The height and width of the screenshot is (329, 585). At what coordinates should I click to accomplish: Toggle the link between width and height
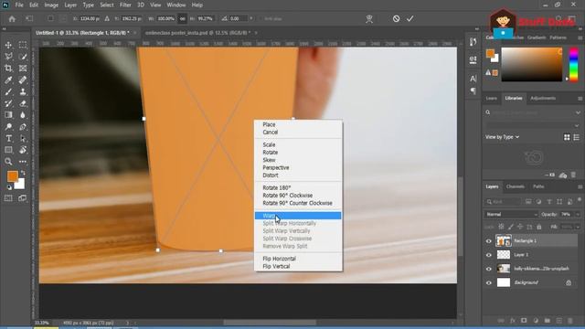point(182,18)
